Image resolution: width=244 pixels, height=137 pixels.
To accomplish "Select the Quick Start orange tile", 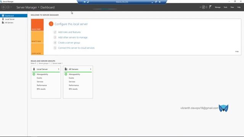I will [x=37, y=25].
